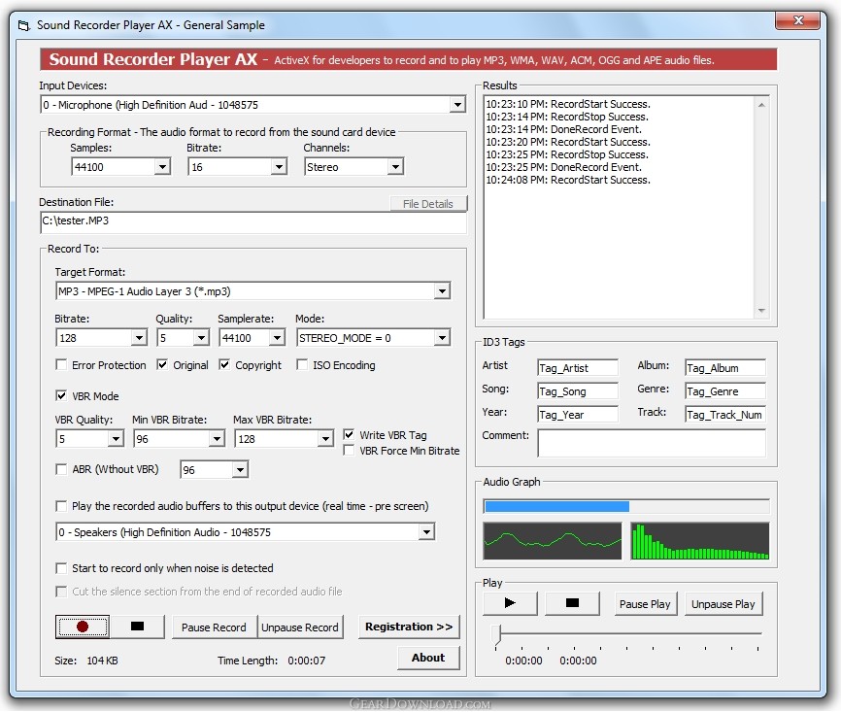Click the About button
This screenshot has width=841, height=712.
pyautogui.click(x=428, y=658)
